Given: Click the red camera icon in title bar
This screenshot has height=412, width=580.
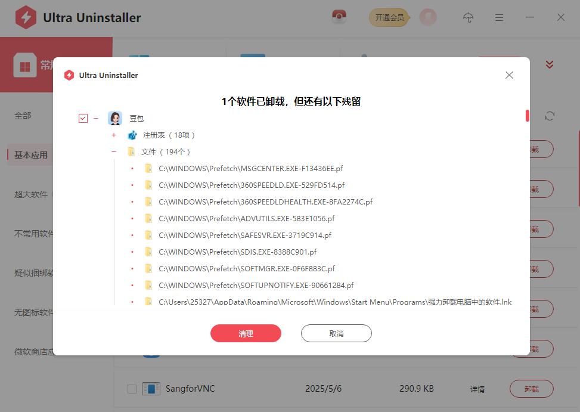Looking at the screenshot, I should [339, 17].
